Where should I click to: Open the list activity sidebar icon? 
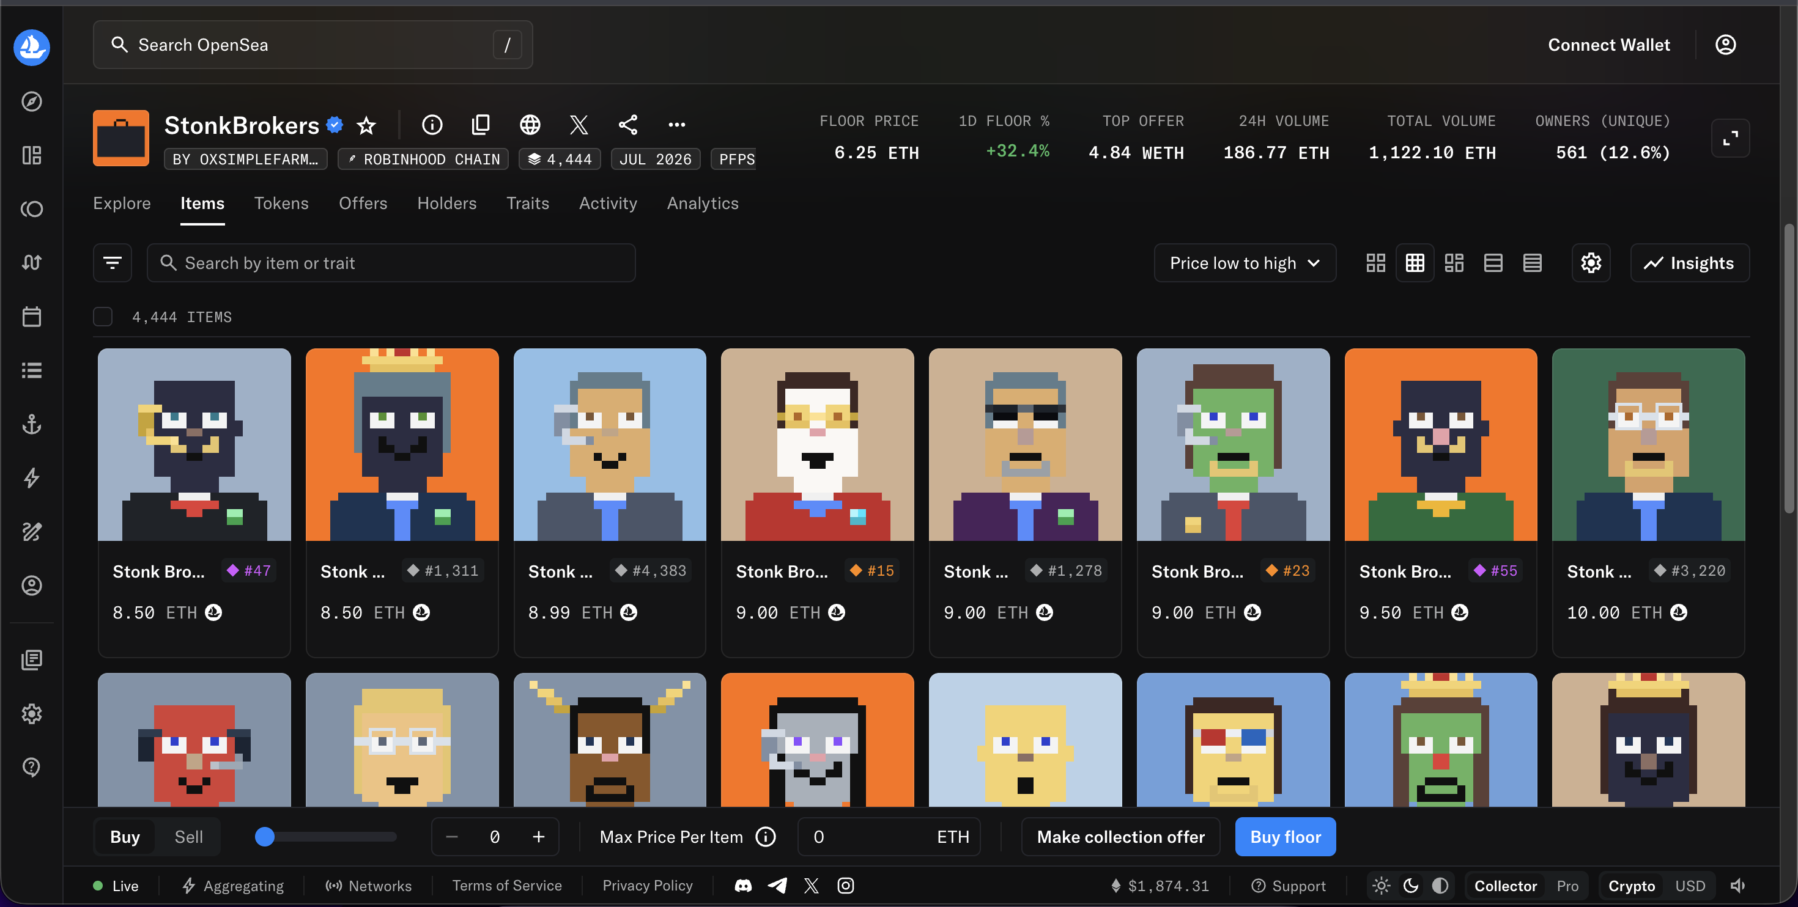pyautogui.click(x=31, y=370)
